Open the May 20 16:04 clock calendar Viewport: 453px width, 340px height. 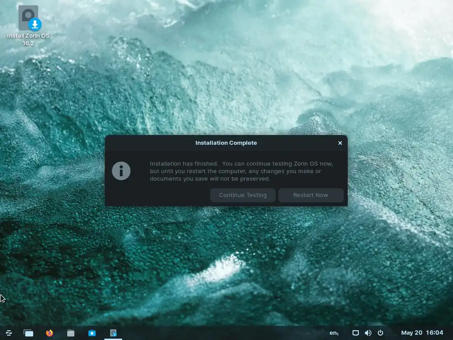pos(422,333)
